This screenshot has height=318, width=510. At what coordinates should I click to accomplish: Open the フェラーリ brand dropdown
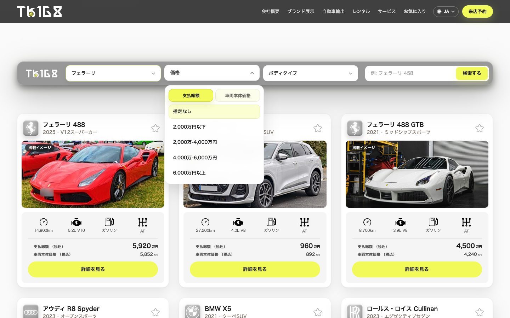click(x=113, y=73)
